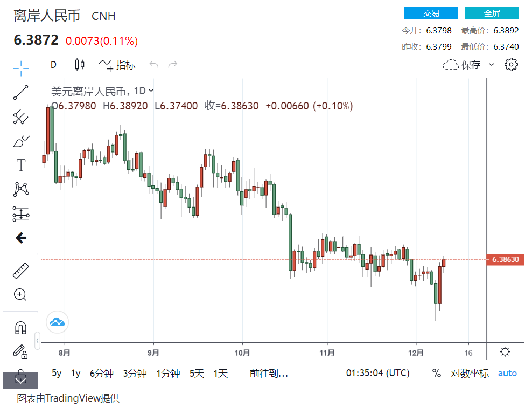This screenshot has height=407, width=525.
Task: Select the crosshair cursor tool
Action: tap(21, 68)
